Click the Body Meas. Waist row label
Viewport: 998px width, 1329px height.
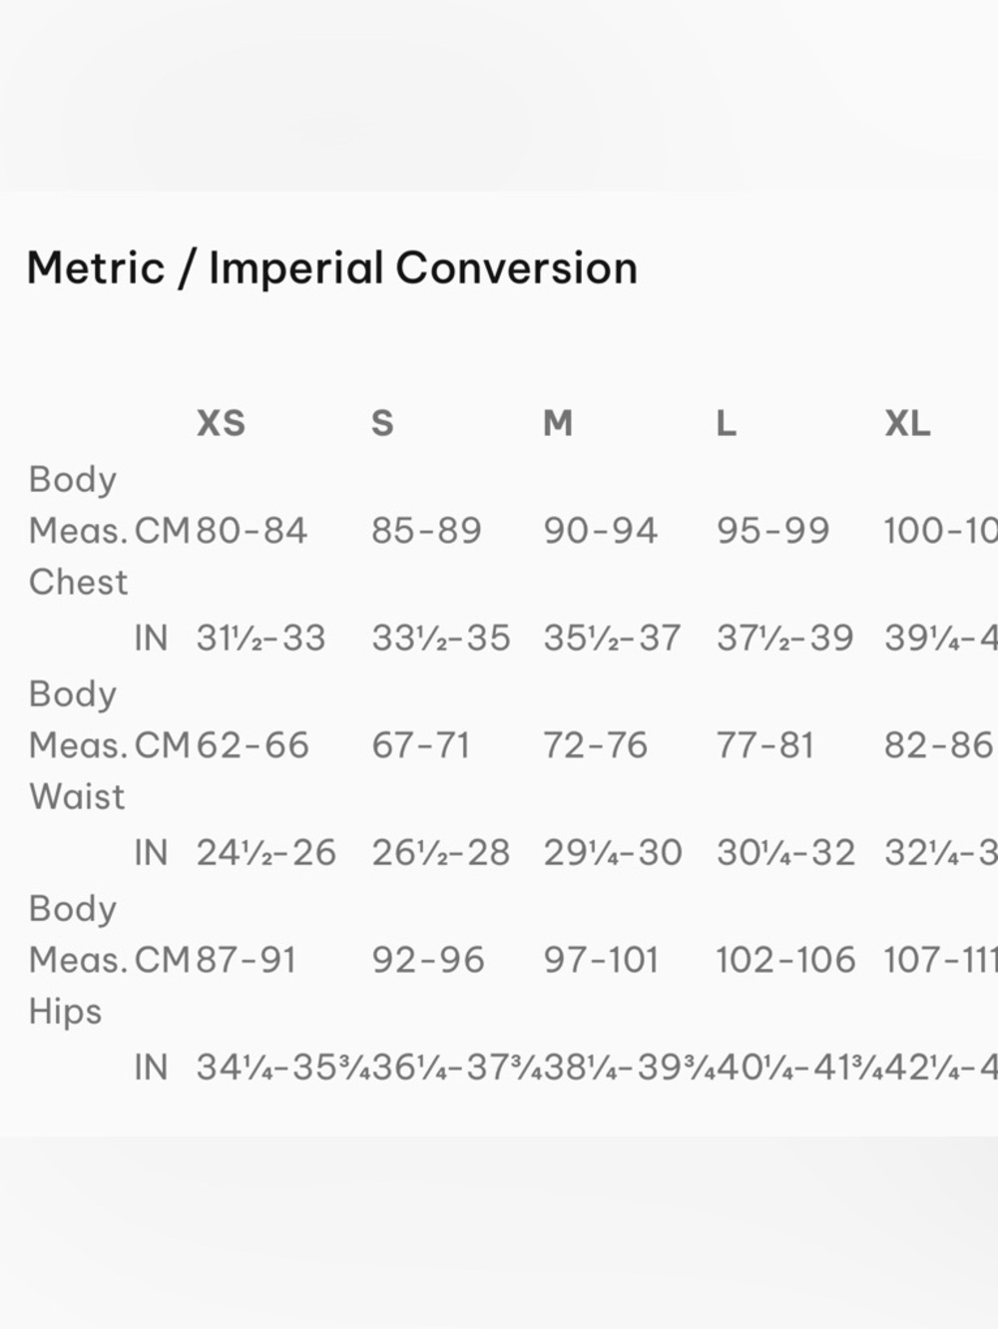78,744
